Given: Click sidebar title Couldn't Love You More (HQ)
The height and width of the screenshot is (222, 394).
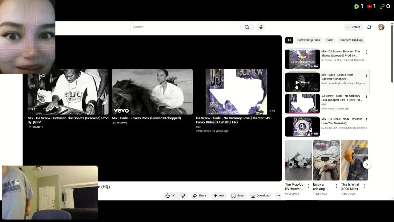Looking at the screenshot, I should click(x=342, y=121).
